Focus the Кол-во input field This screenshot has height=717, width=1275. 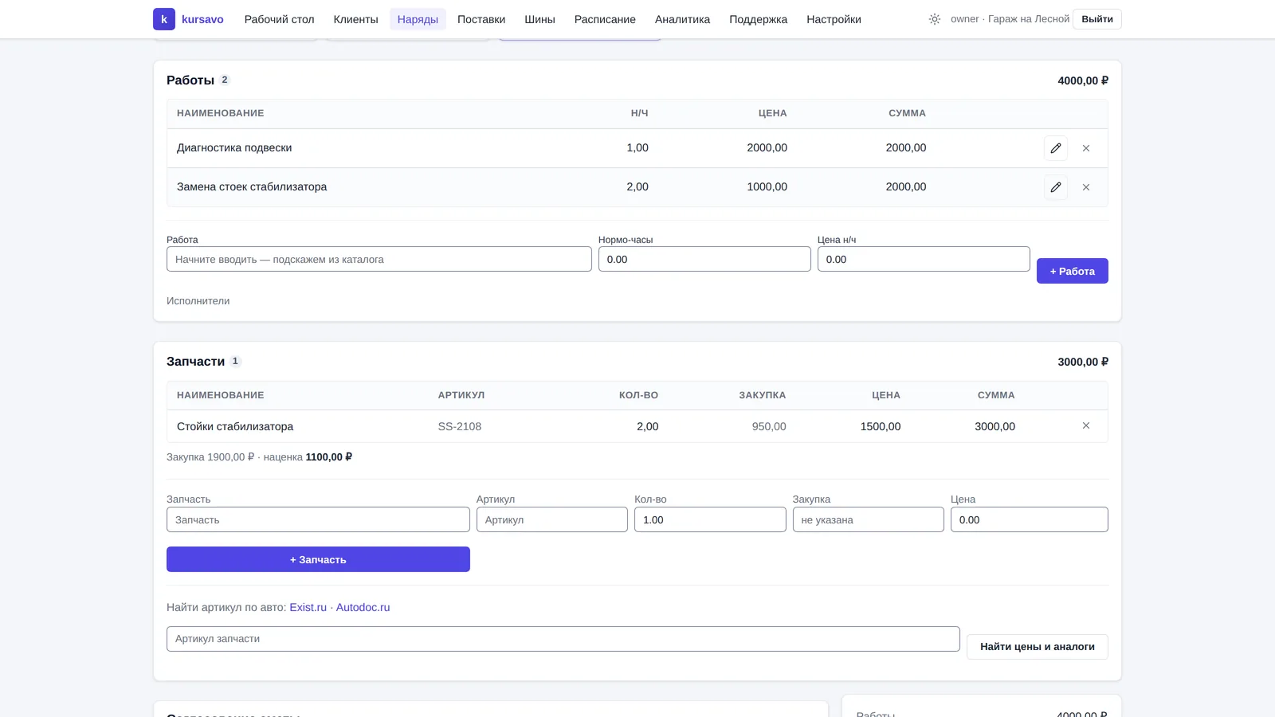pyautogui.click(x=710, y=519)
